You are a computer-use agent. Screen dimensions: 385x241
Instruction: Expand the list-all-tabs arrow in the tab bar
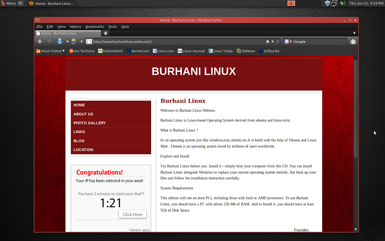click(354, 33)
